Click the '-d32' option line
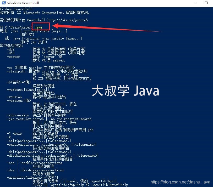 coord(46,49)
